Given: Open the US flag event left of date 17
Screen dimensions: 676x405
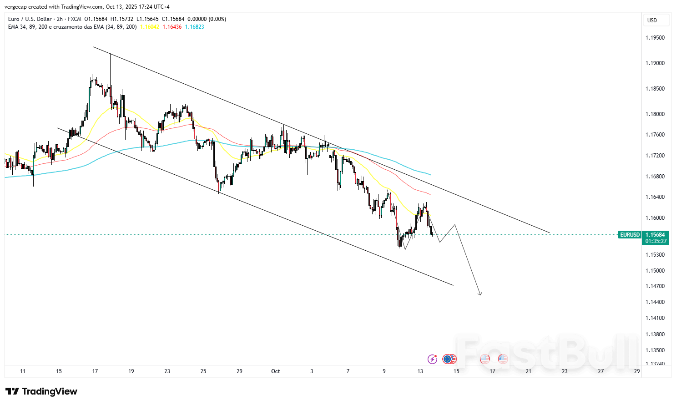Looking at the screenshot, I should tap(484, 359).
